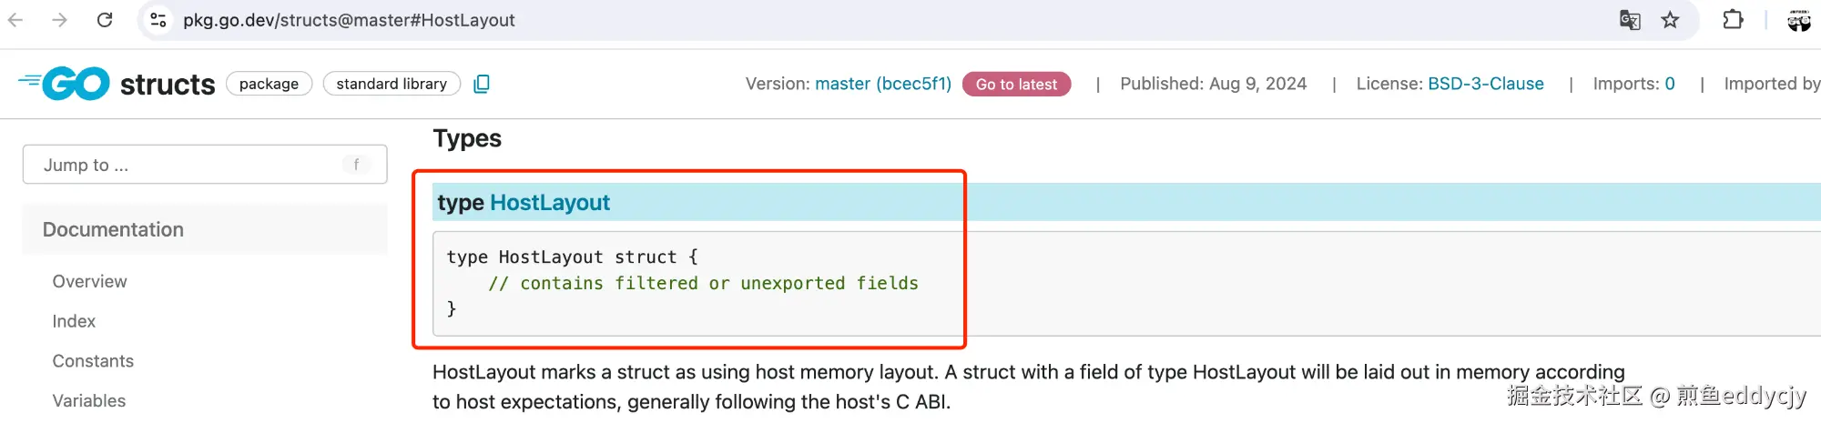Select Index in the sidebar

coord(74,321)
